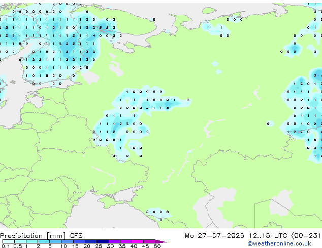Click the '[mm]' unit label
Screen dimensions: 322x248
click(56, 236)
